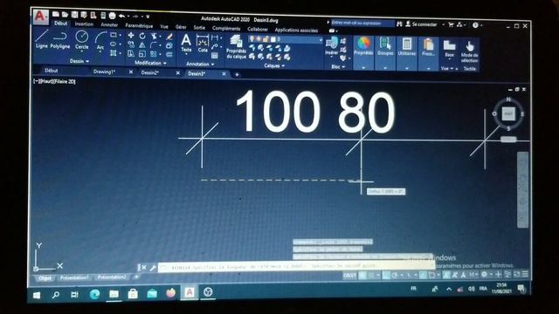Image resolution: width=559 pixels, height=314 pixels.
Task: Click the Erase tool icon
Action: pyautogui.click(x=169, y=37)
